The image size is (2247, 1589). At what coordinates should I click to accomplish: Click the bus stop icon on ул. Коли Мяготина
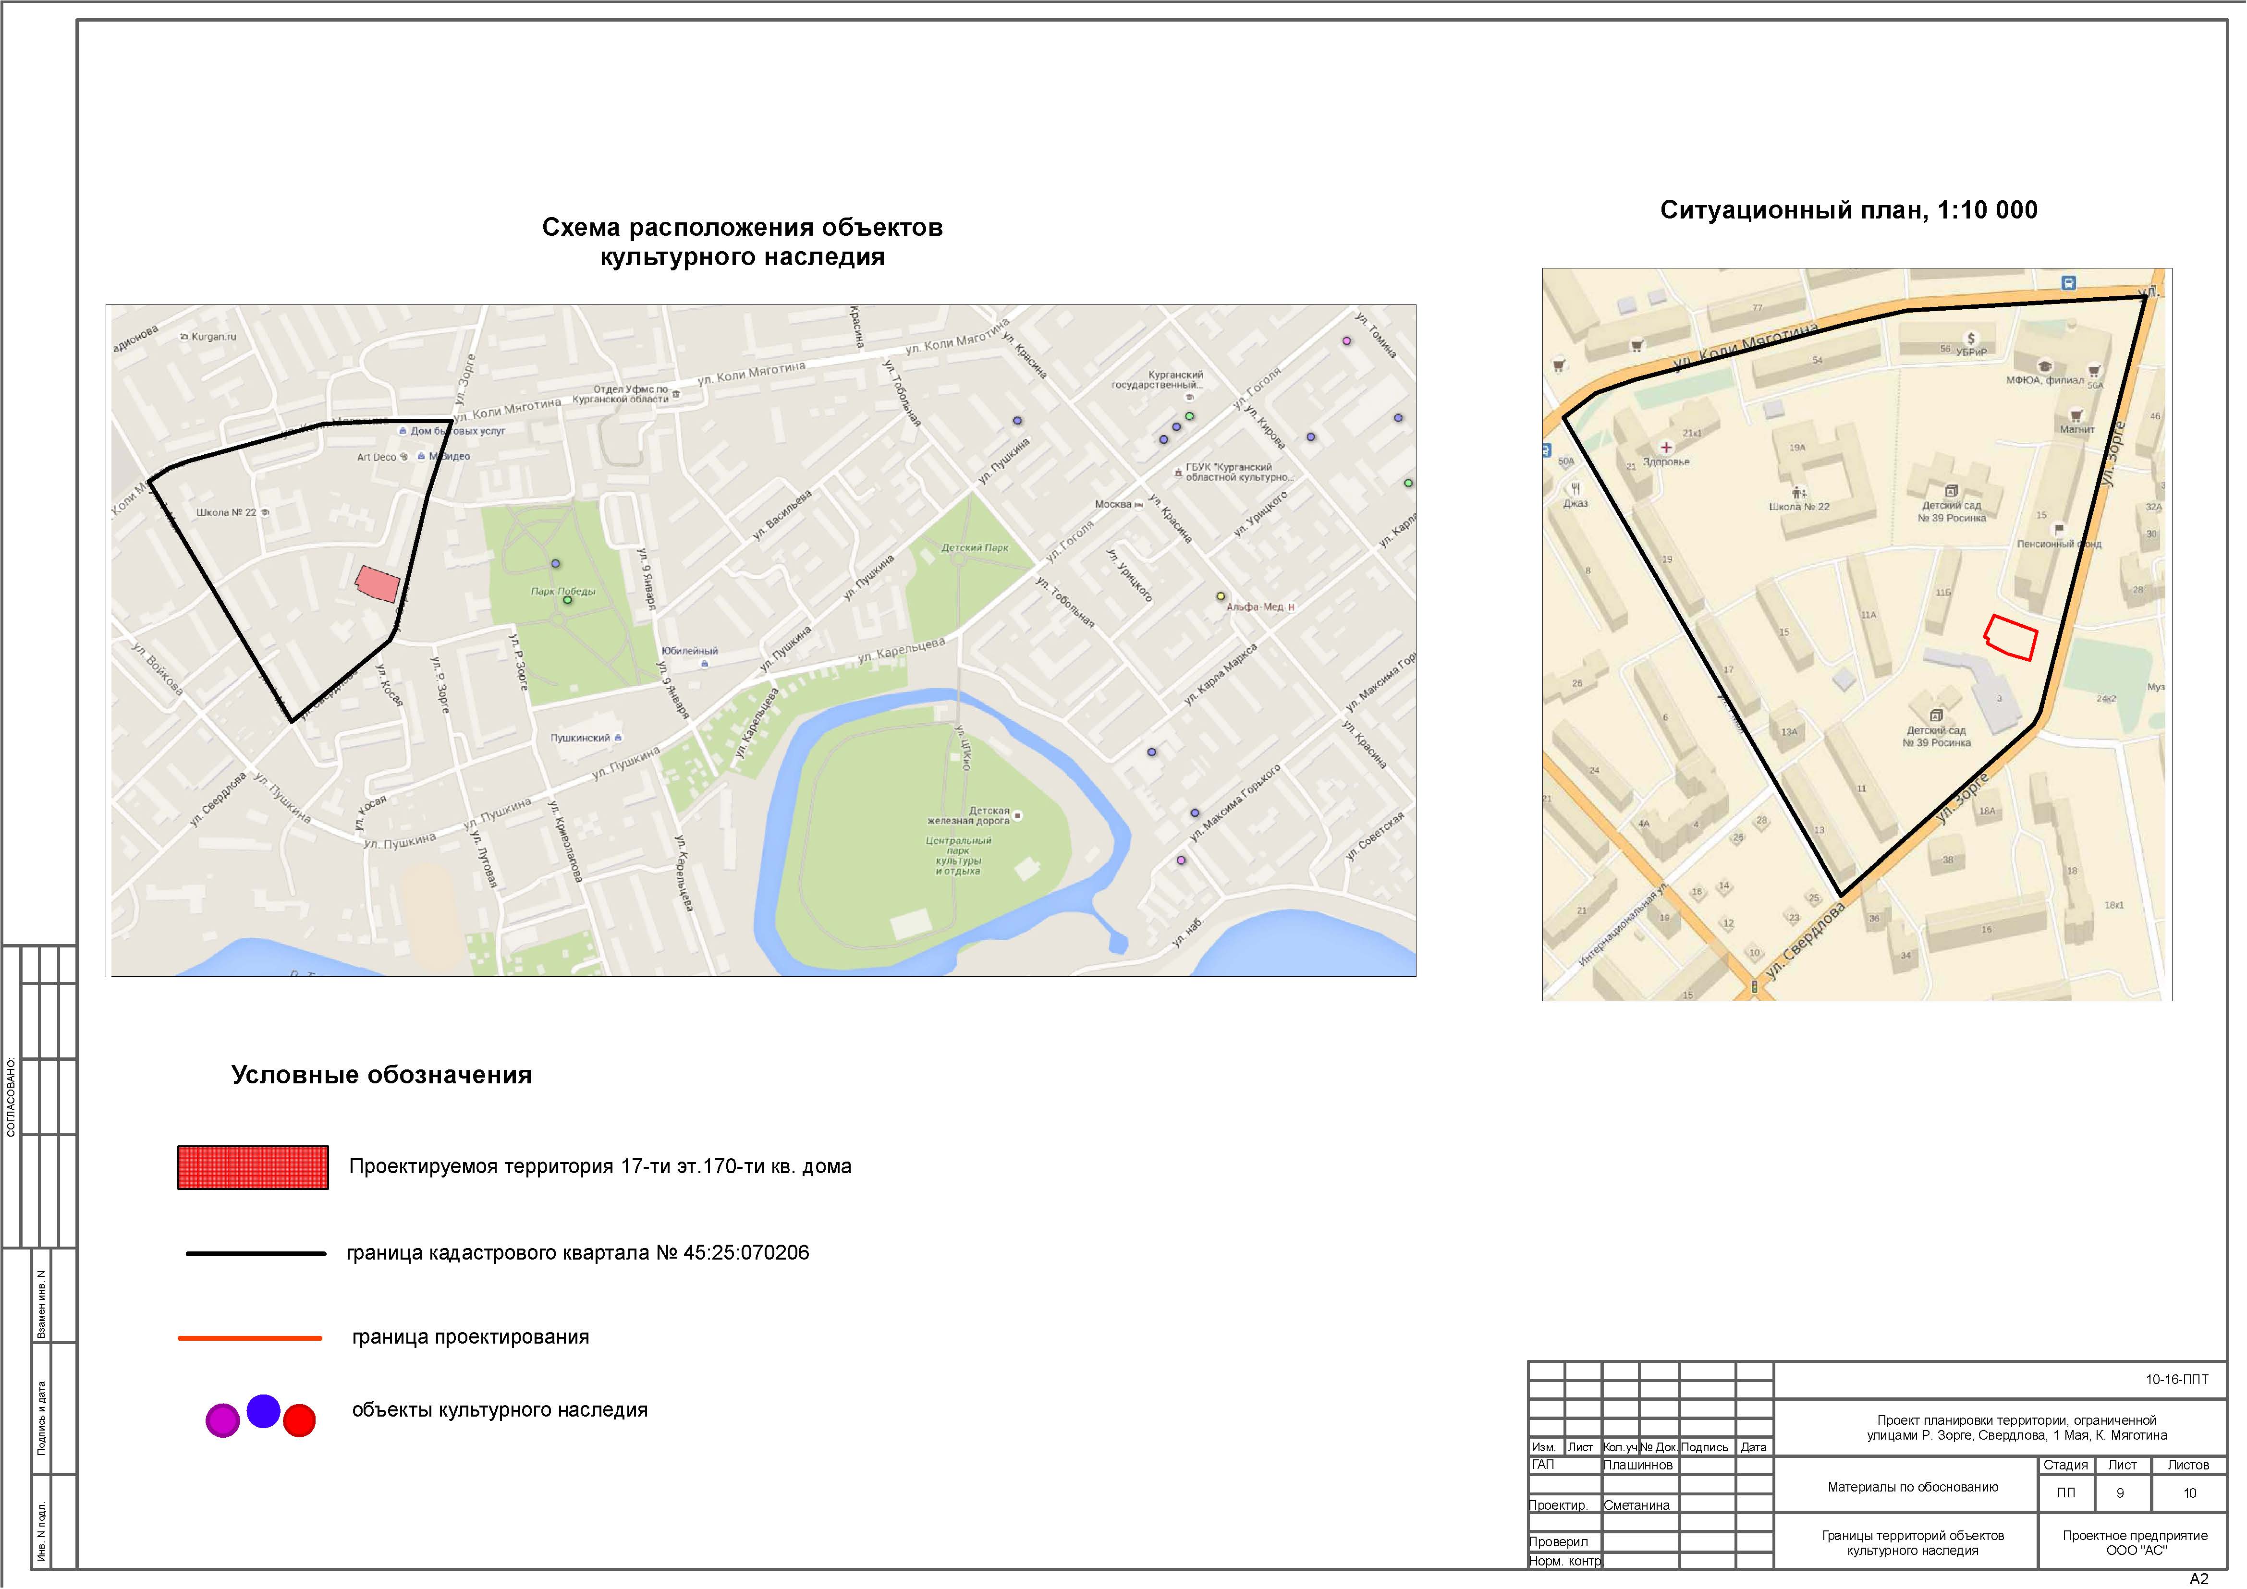(2068, 283)
